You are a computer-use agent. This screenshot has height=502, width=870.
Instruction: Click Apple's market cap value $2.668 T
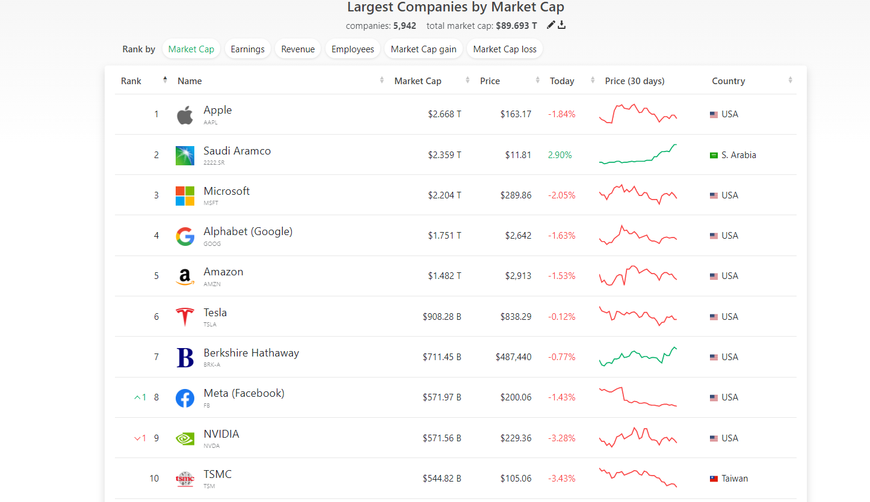(445, 114)
